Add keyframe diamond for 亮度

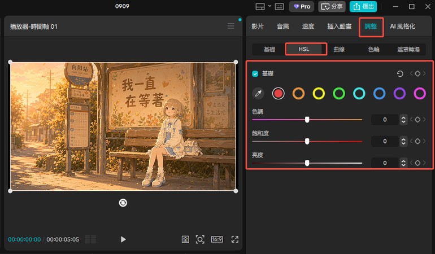click(x=417, y=163)
